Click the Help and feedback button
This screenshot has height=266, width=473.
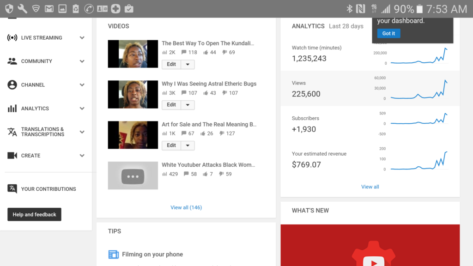[34, 214]
